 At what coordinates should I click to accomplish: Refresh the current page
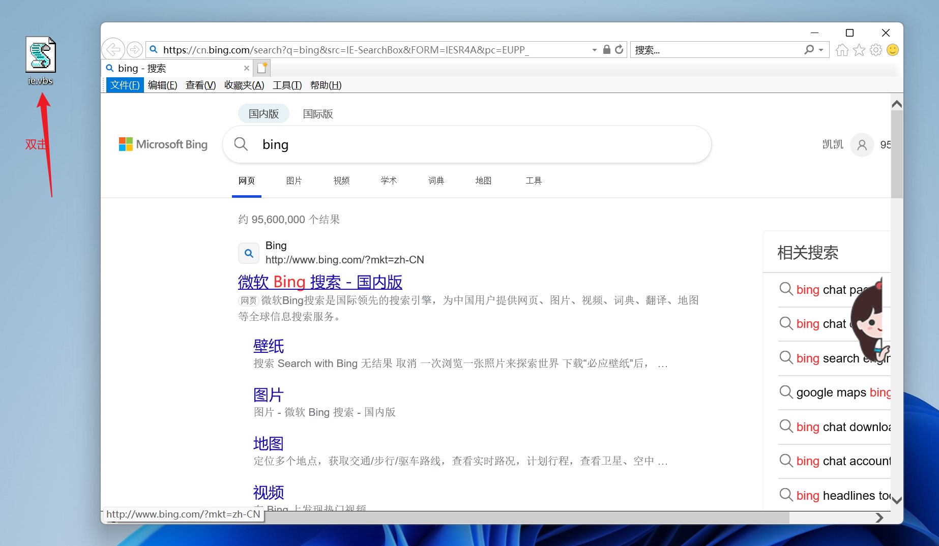tap(619, 49)
